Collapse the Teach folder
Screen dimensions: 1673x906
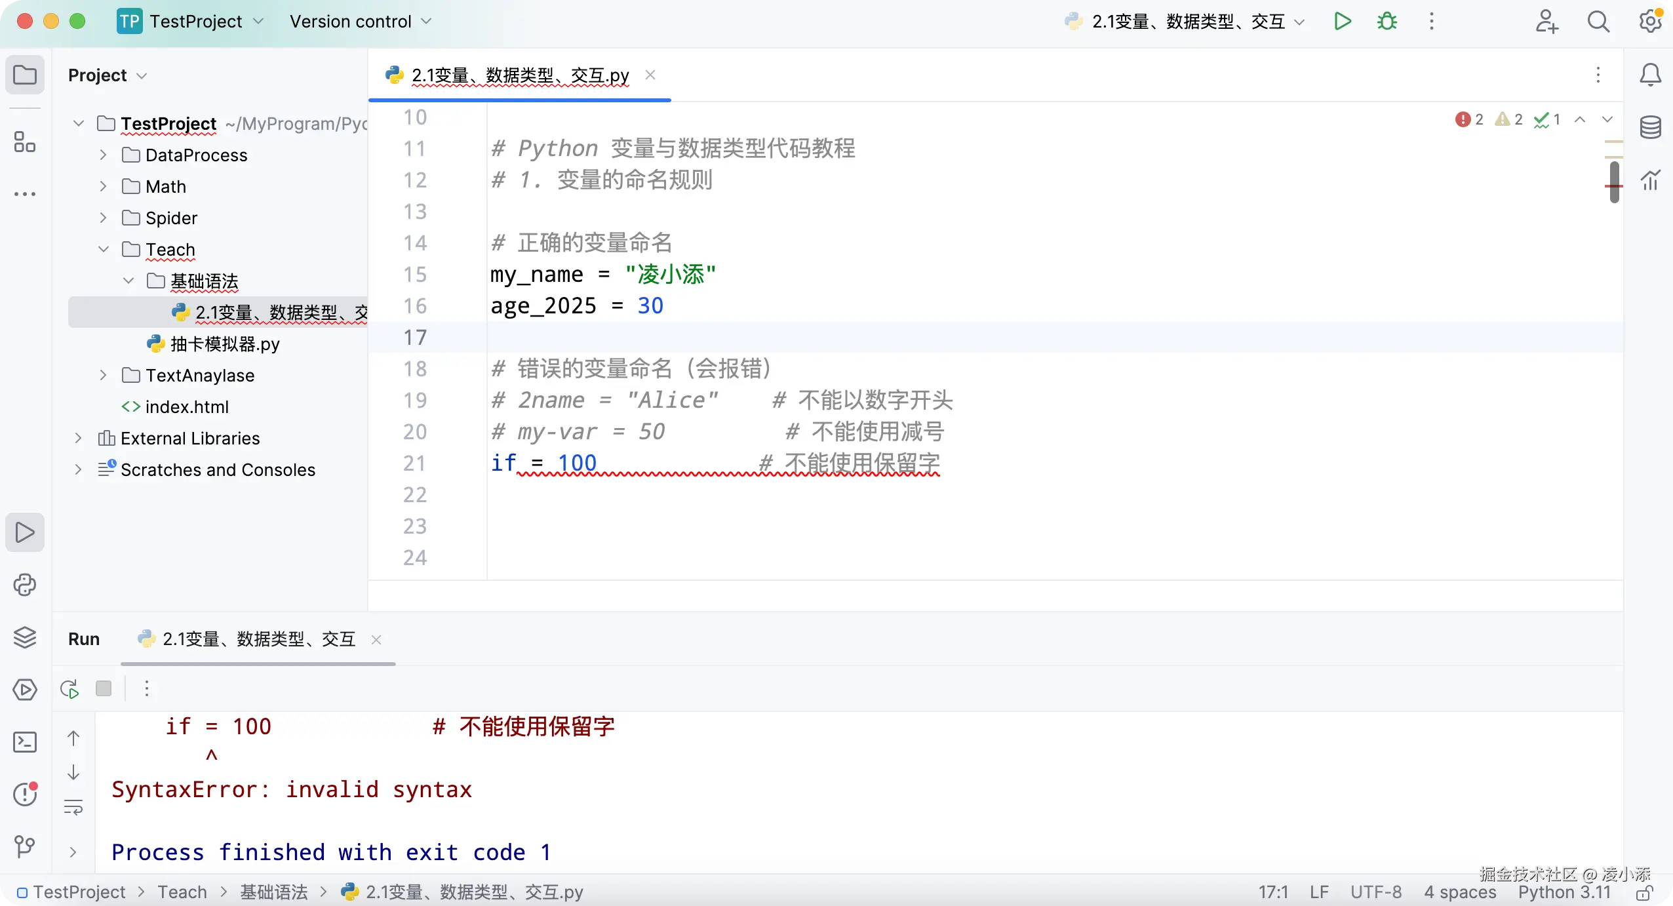(x=103, y=249)
